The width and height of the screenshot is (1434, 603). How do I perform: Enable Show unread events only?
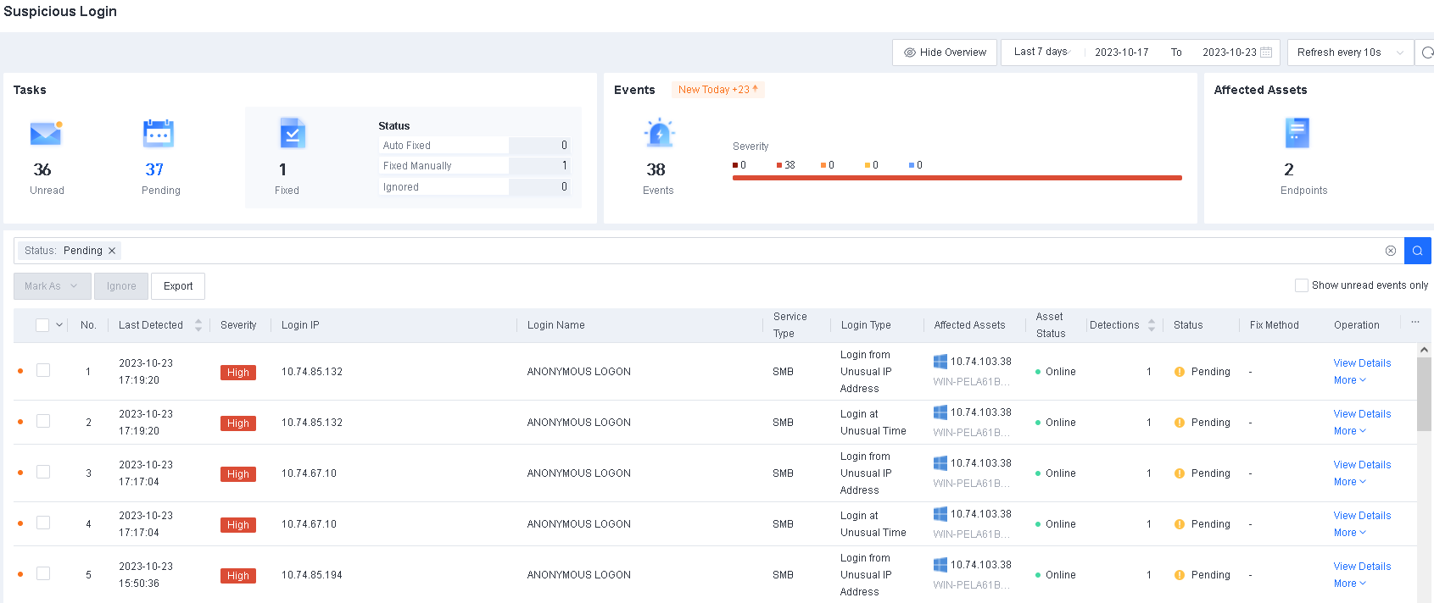tap(1301, 285)
